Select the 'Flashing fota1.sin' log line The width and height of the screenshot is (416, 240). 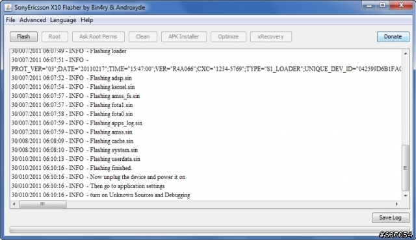pos(72,105)
